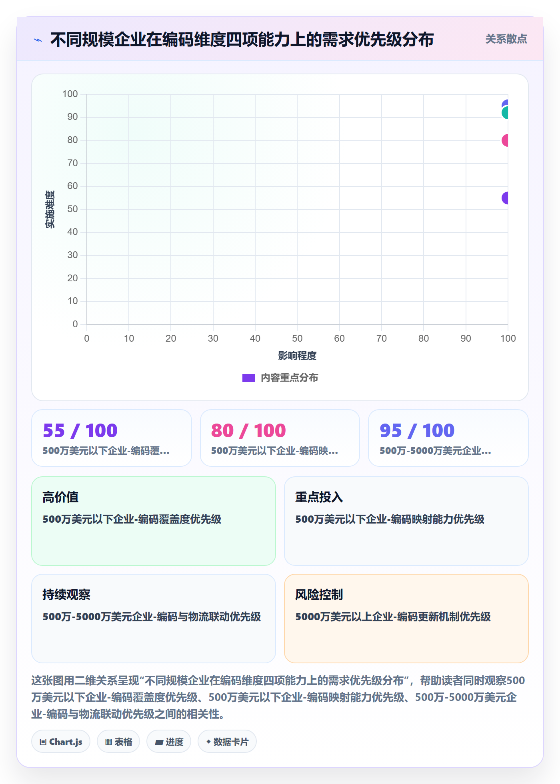The image size is (560, 784).
Task: Click the lightning bolt icon beside the title
Action: [x=38, y=40]
